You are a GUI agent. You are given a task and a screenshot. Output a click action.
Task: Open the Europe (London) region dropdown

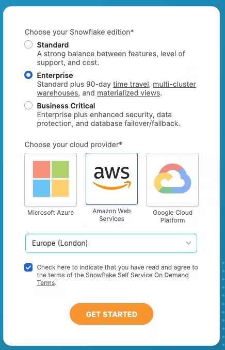(x=111, y=243)
